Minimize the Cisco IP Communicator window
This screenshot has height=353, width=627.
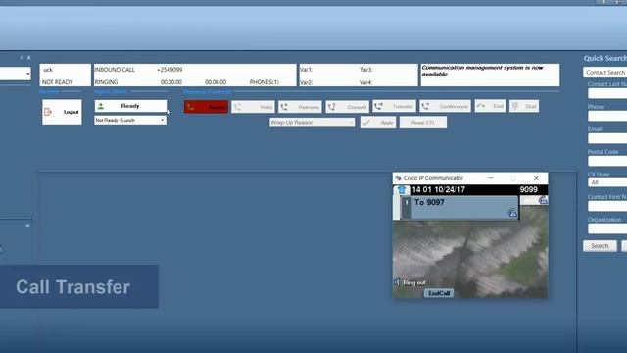coord(491,178)
